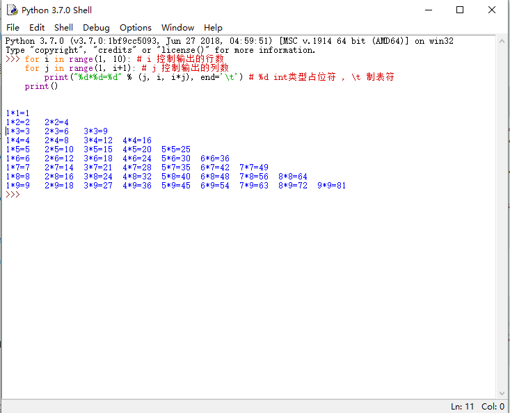Open the File menu
Image resolution: width=510 pixels, height=413 pixels.
[13, 28]
